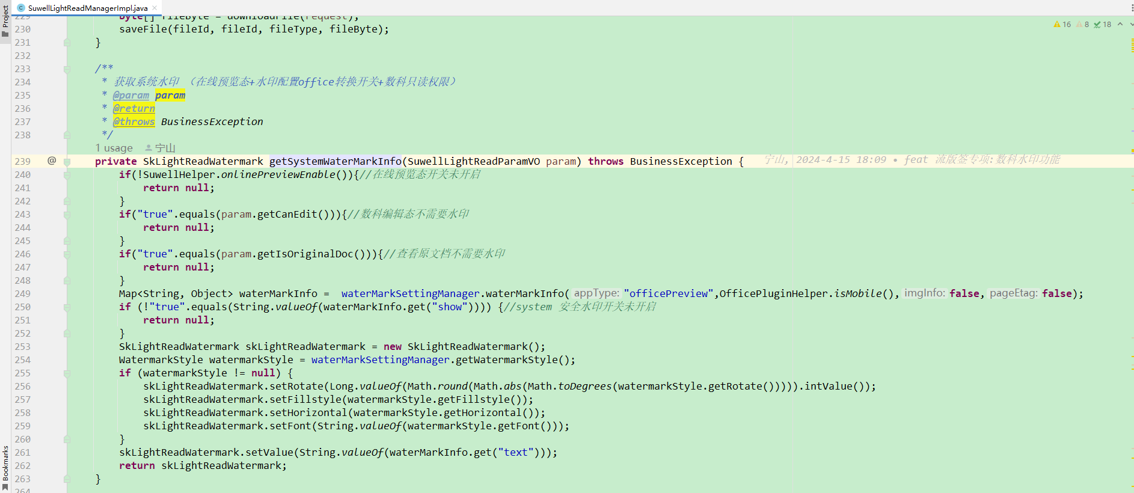Fold the getCanEdit if block at line 243
The width and height of the screenshot is (1134, 493).
(x=67, y=215)
